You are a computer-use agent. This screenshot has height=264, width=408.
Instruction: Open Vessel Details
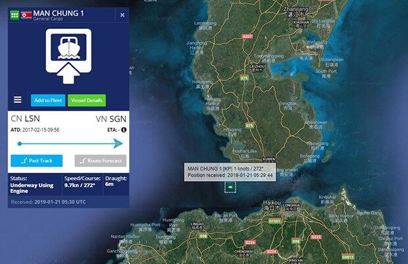point(87,101)
